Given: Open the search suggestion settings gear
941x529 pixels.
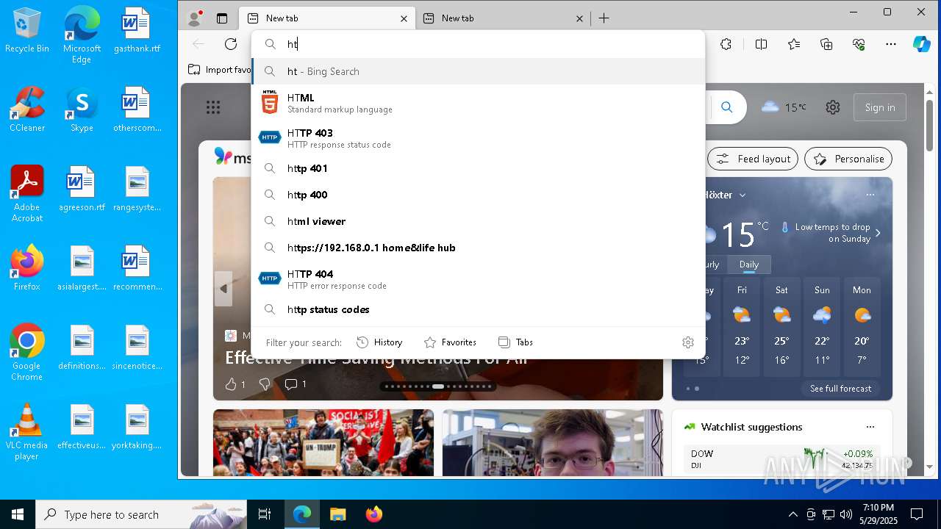Looking at the screenshot, I should (688, 342).
